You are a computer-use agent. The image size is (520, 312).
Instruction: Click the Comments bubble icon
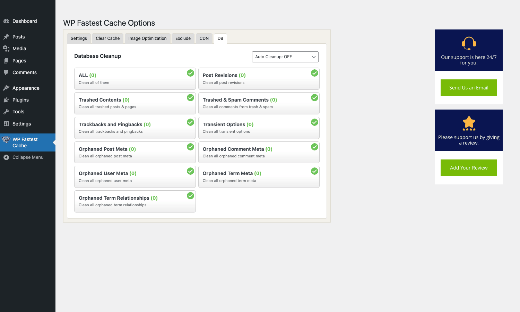click(6, 72)
